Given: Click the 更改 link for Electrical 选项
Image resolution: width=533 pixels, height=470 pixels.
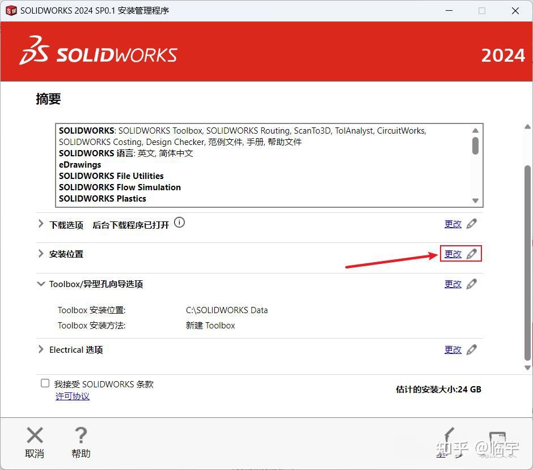Looking at the screenshot, I should point(452,349).
